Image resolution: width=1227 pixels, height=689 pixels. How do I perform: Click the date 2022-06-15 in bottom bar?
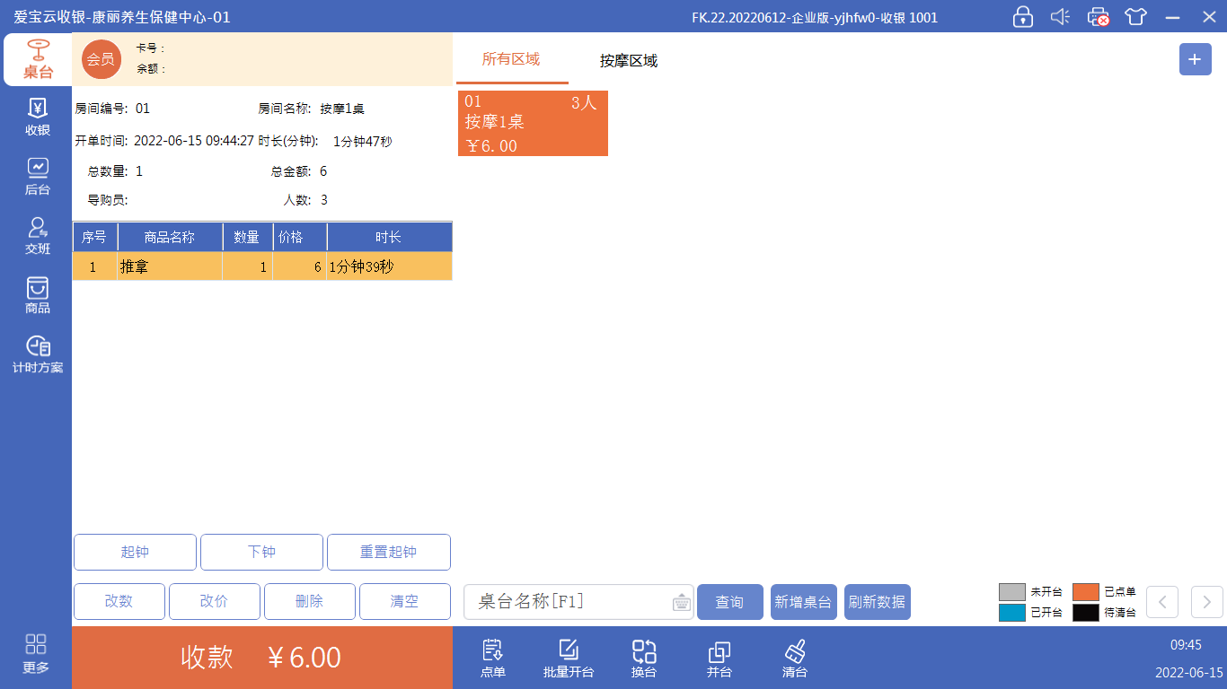click(1189, 673)
